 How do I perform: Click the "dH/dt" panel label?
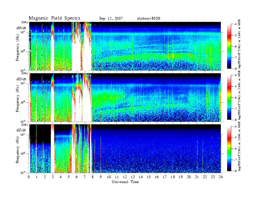tap(21, 28)
